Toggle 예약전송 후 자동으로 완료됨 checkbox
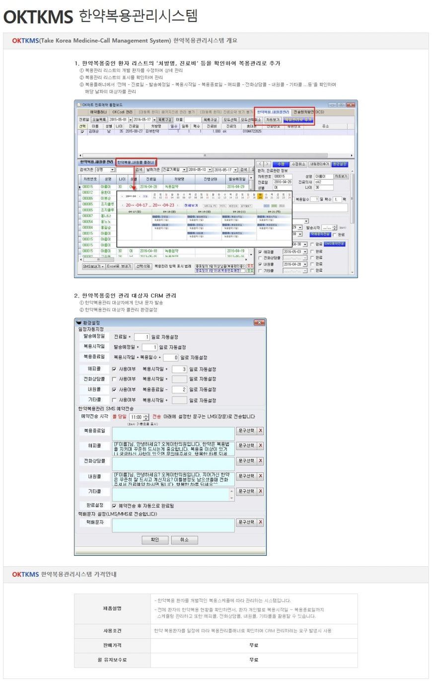The image size is (432, 682). [114, 506]
